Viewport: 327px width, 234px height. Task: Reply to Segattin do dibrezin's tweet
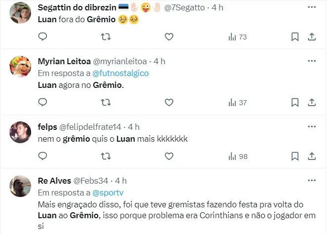(x=42, y=37)
